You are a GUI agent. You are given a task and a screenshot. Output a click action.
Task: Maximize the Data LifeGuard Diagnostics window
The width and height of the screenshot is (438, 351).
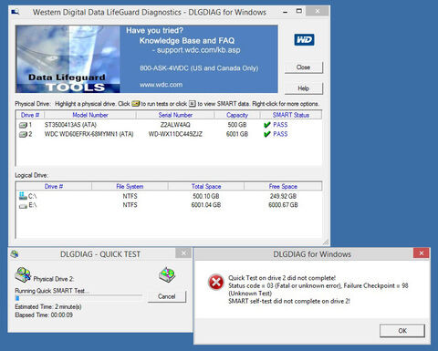(299, 12)
